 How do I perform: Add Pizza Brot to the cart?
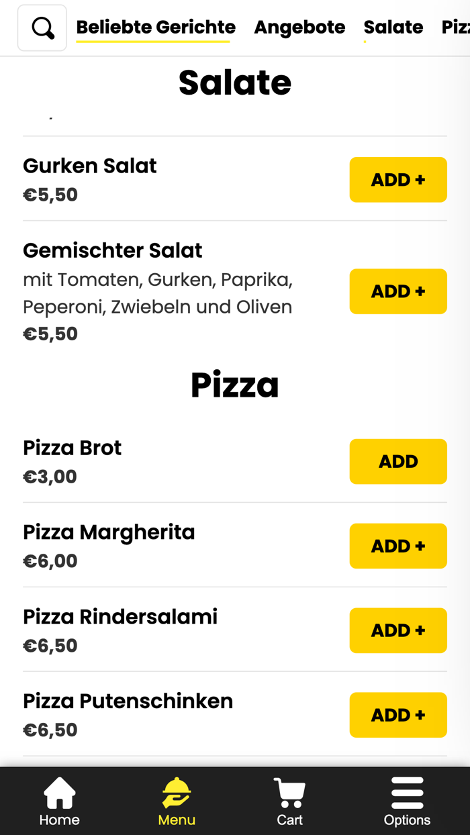(397, 461)
